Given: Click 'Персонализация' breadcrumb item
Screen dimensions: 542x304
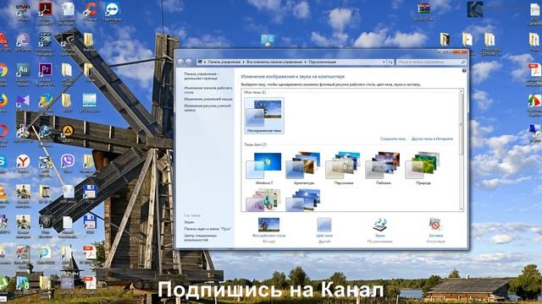Looking at the screenshot, I should 322,62.
